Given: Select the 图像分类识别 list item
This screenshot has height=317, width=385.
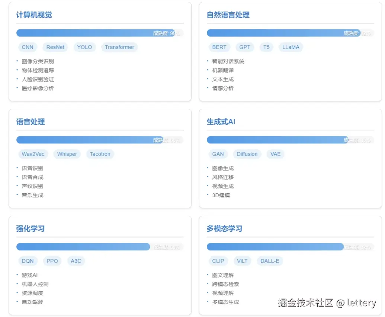Looking at the screenshot, I should (x=38, y=61).
